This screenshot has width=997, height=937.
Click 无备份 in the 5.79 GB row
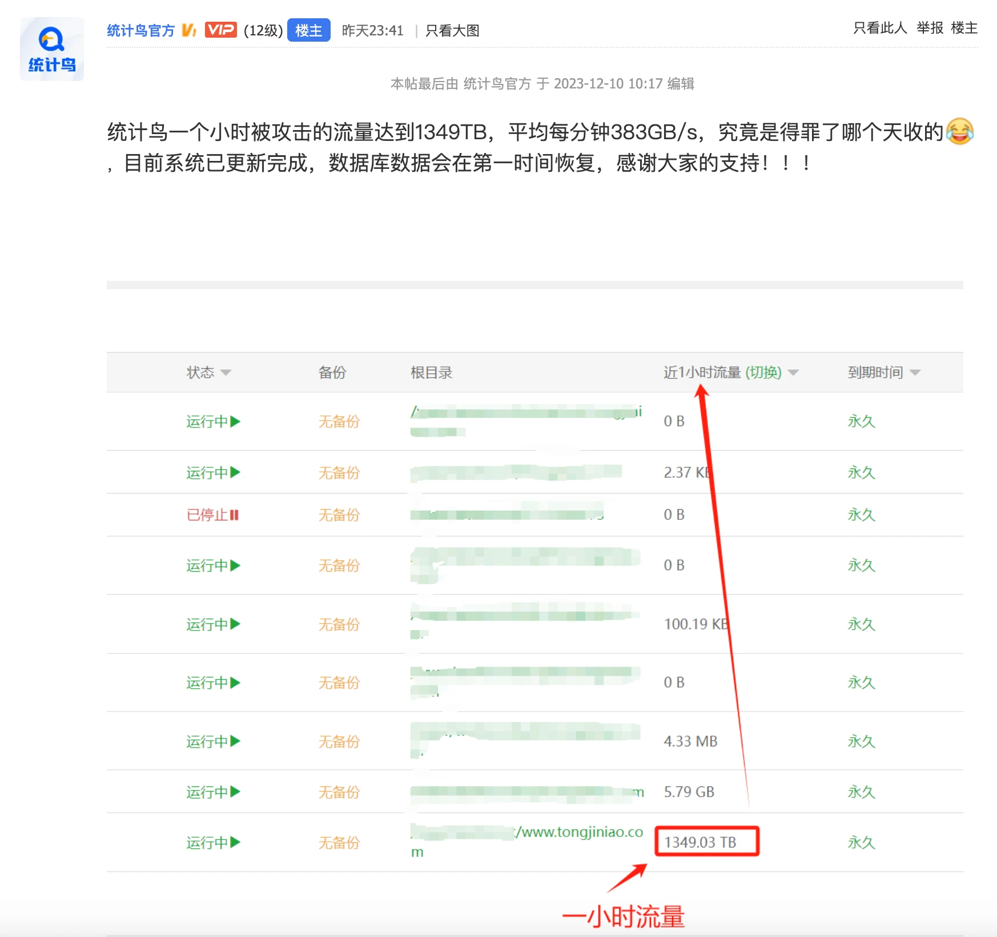pos(339,792)
